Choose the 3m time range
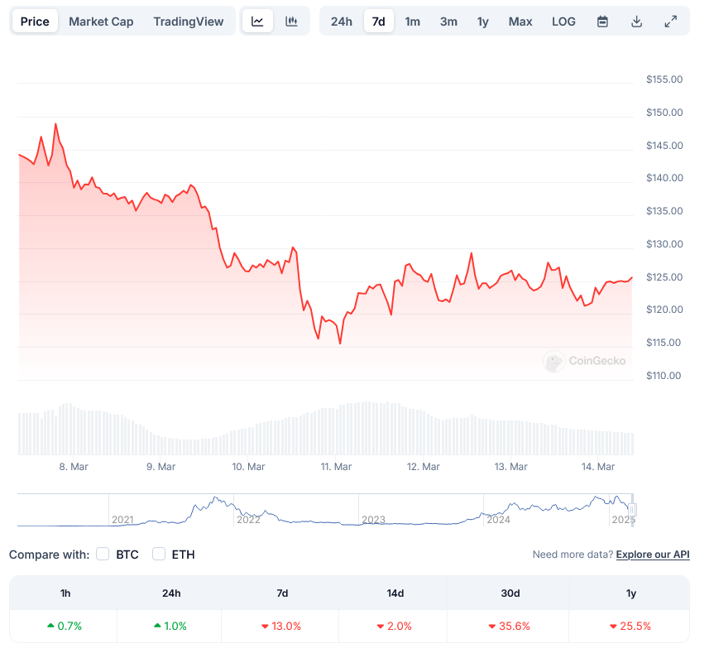This screenshot has height=658, width=714. (x=448, y=22)
